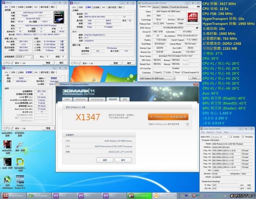This screenshot has width=256, height=199.
Task: Switch to TechPowerUp GPU-Z taskbar button
Action: point(39,195)
